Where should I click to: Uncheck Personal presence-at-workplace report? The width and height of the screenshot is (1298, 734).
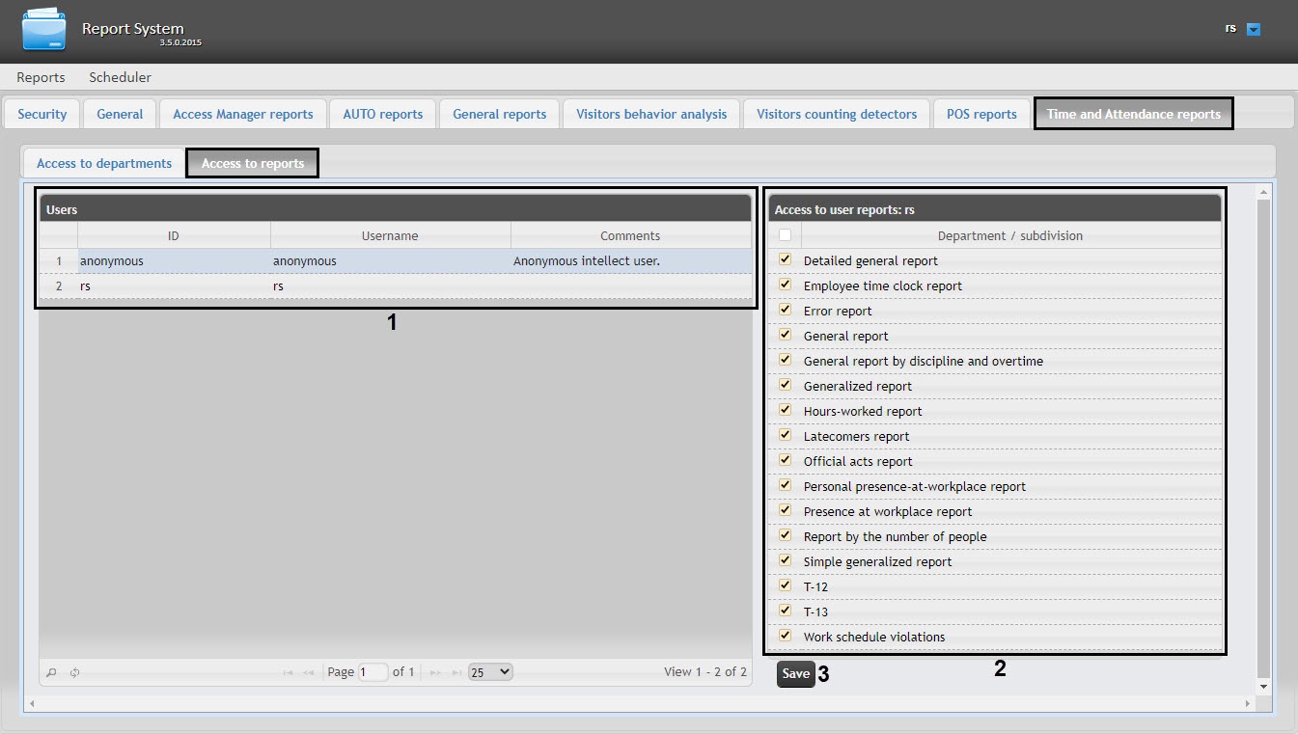(785, 485)
